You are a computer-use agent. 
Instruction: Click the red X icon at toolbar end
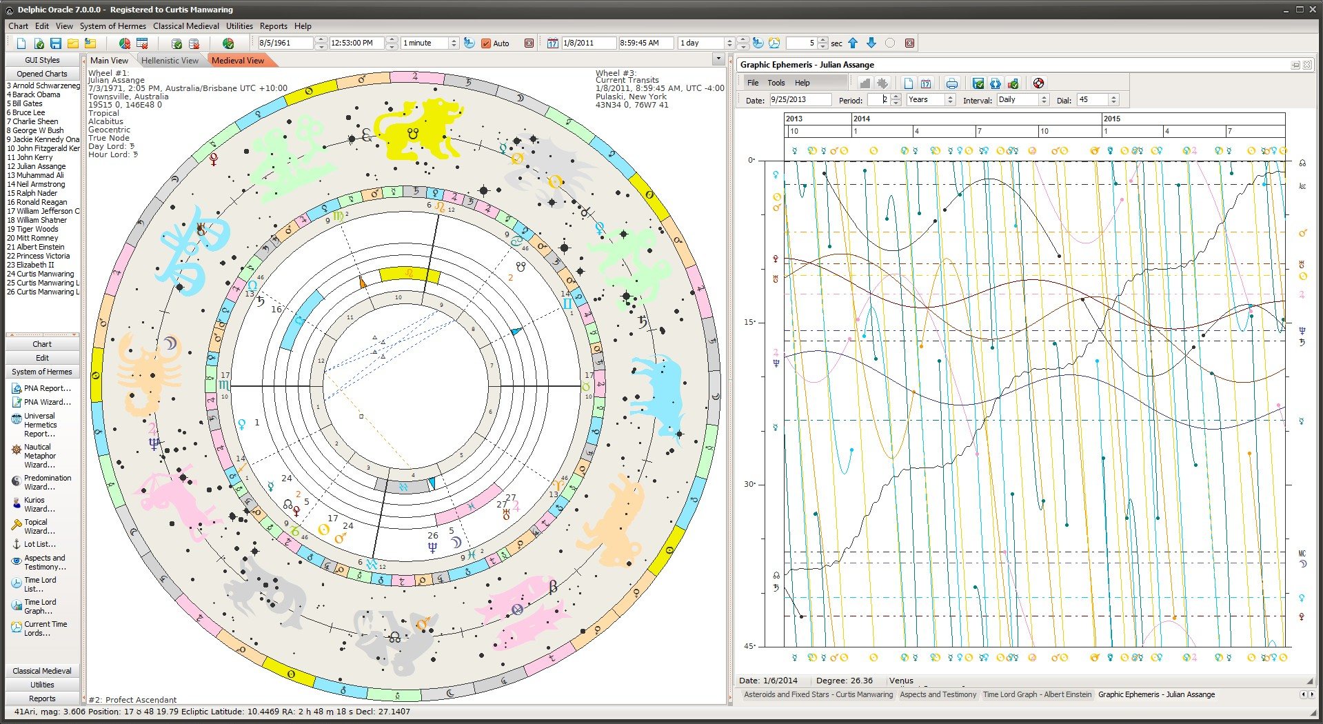pyautogui.click(x=909, y=43)
